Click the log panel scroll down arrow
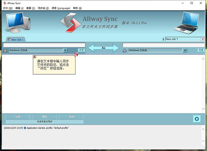This screenshot has height=151, width=207. coord(203,141)
